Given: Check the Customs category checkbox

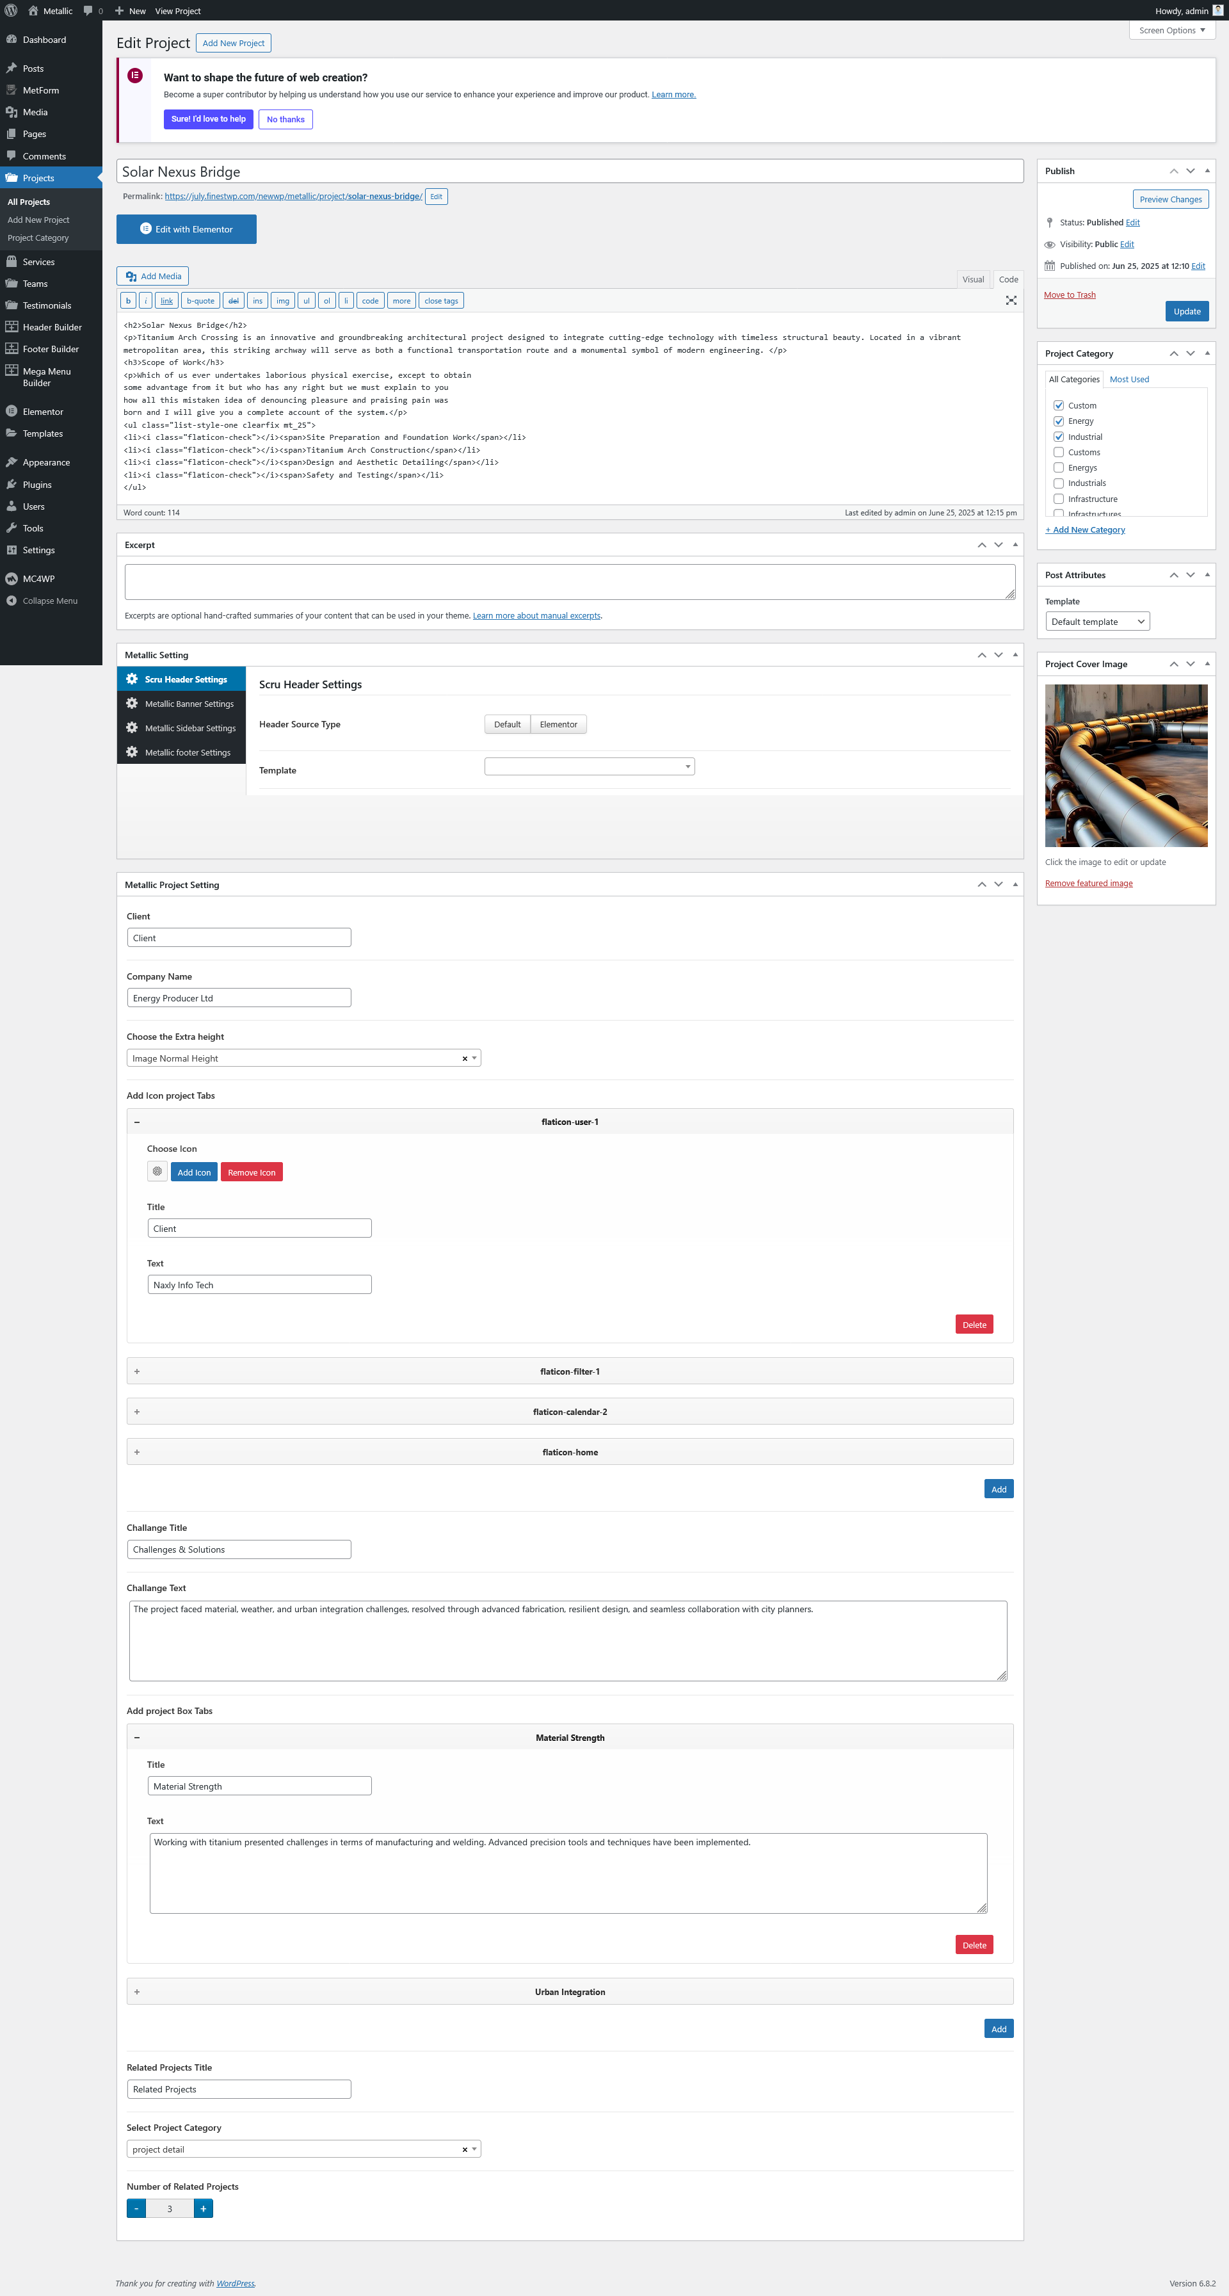Looking at the screenshot, I should [x=1059, y=453].
